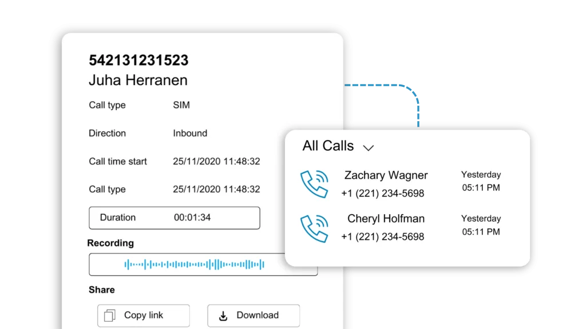
Task: Click the ringing waves icon on Cheryl's call
Action: pyautogui.click(x=314, y=227)
